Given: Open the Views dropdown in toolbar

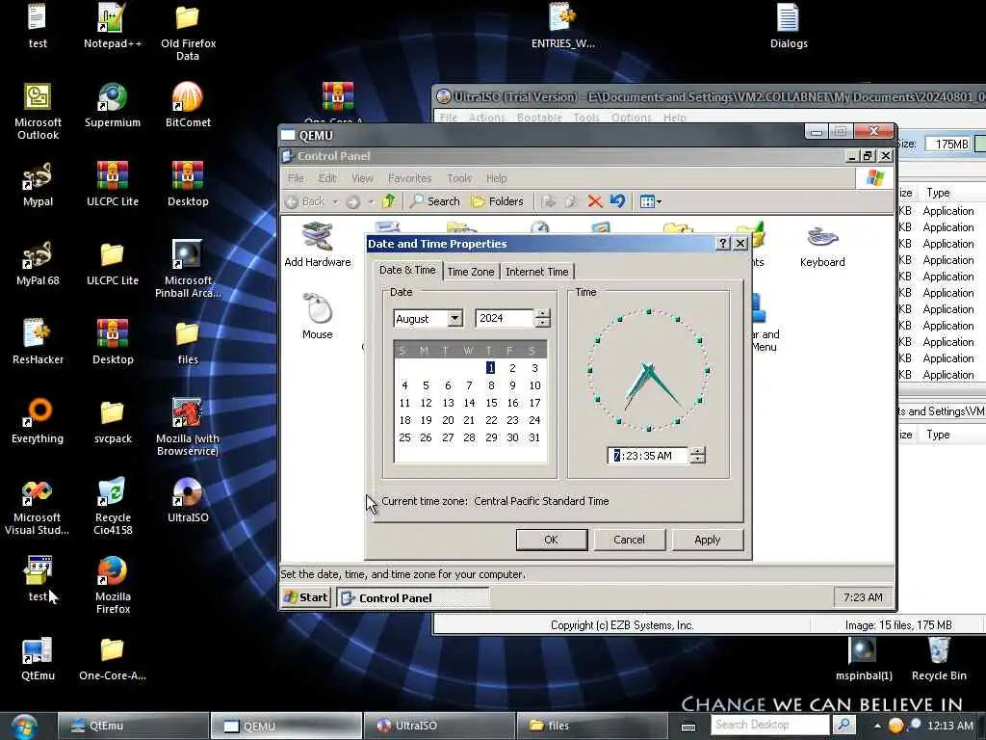Looking at the screenshot, I should [x=650, y=201].
